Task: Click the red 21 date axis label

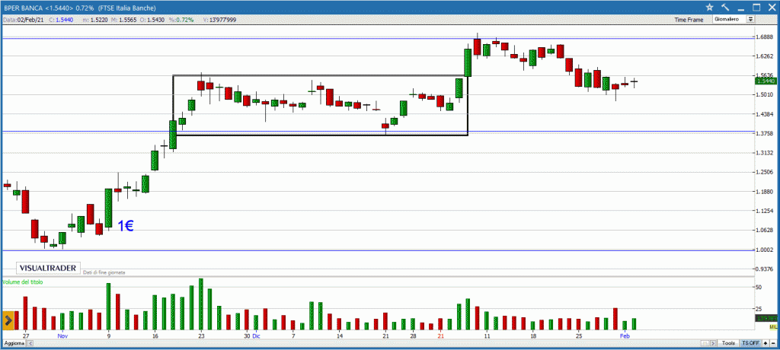Action: pyautogui.click(x=440, y=336)
